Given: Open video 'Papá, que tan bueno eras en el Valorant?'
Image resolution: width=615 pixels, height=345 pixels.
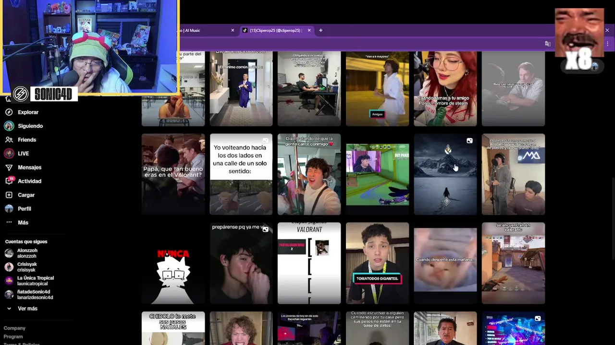Looking at the screenshot, I should pyautogui.click(x=173, y=174).
